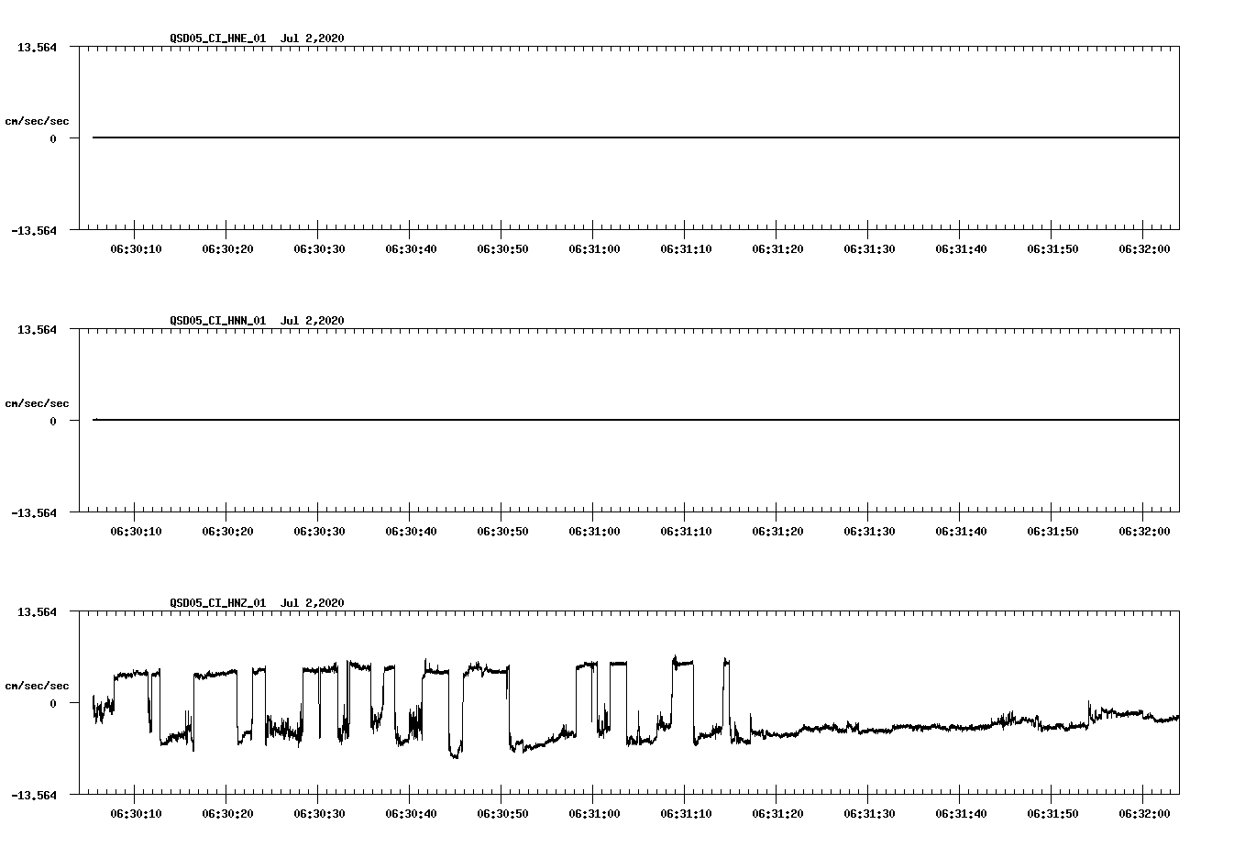Click 06:30:30 time label on HNN chart

[319, 532]
